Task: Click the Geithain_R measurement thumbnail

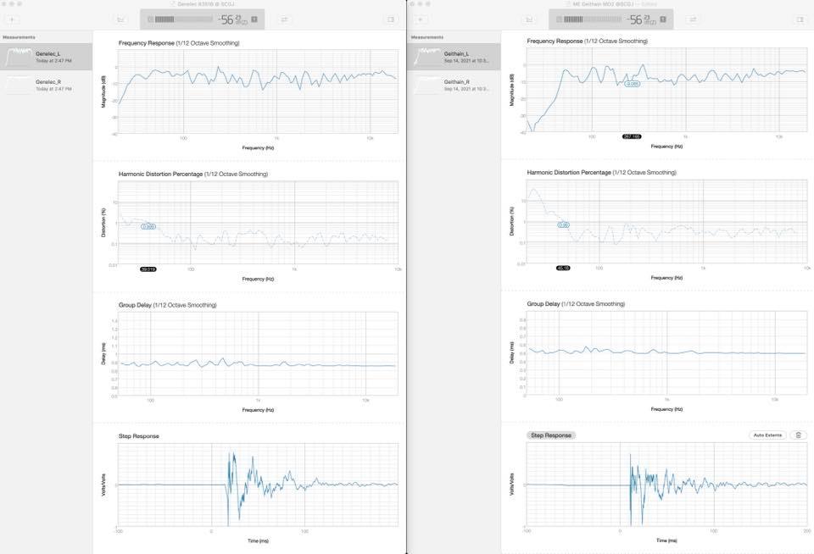Action: coord(427,85)
